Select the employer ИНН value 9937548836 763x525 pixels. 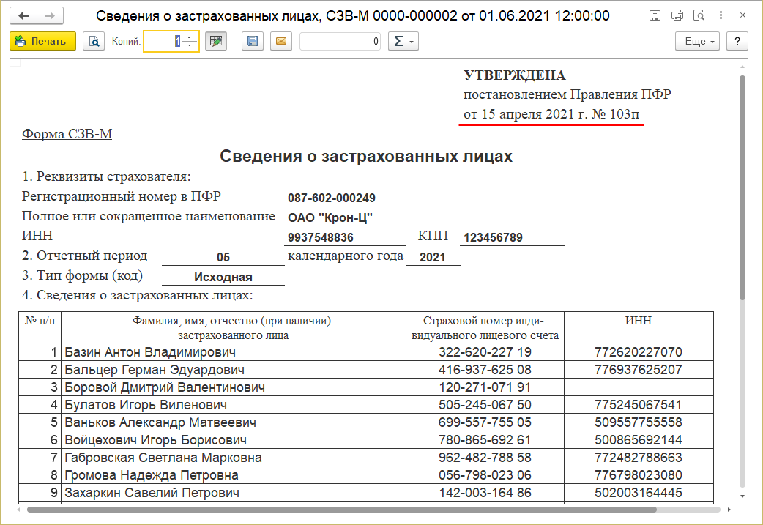(320, 237)
